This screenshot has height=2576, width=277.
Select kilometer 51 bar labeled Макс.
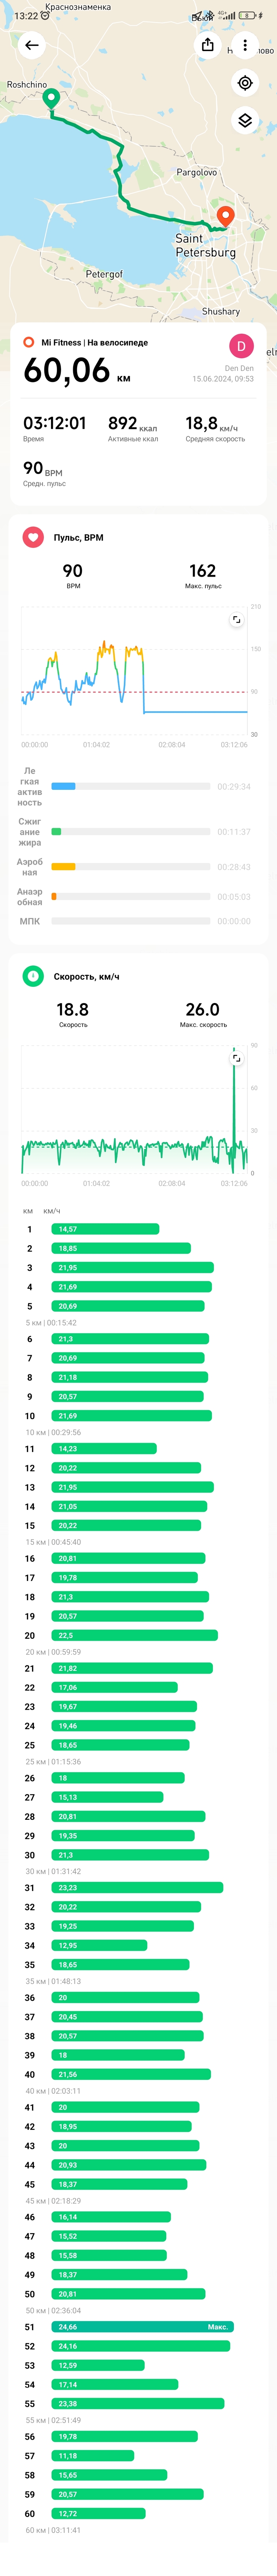click(142, 2327)
